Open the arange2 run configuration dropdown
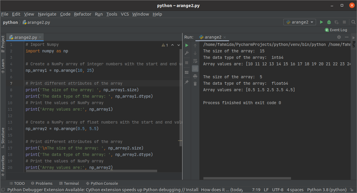357x193 pixels. [300, 22]
